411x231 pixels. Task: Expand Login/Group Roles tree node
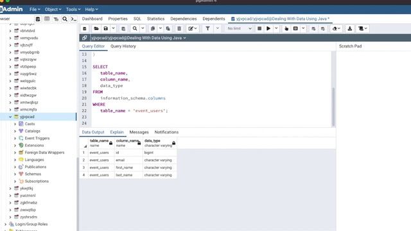point(5,224)
